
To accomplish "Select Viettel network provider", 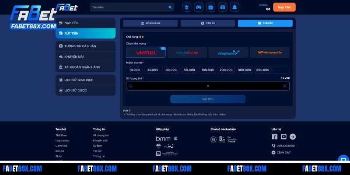I will pos(146,52).
